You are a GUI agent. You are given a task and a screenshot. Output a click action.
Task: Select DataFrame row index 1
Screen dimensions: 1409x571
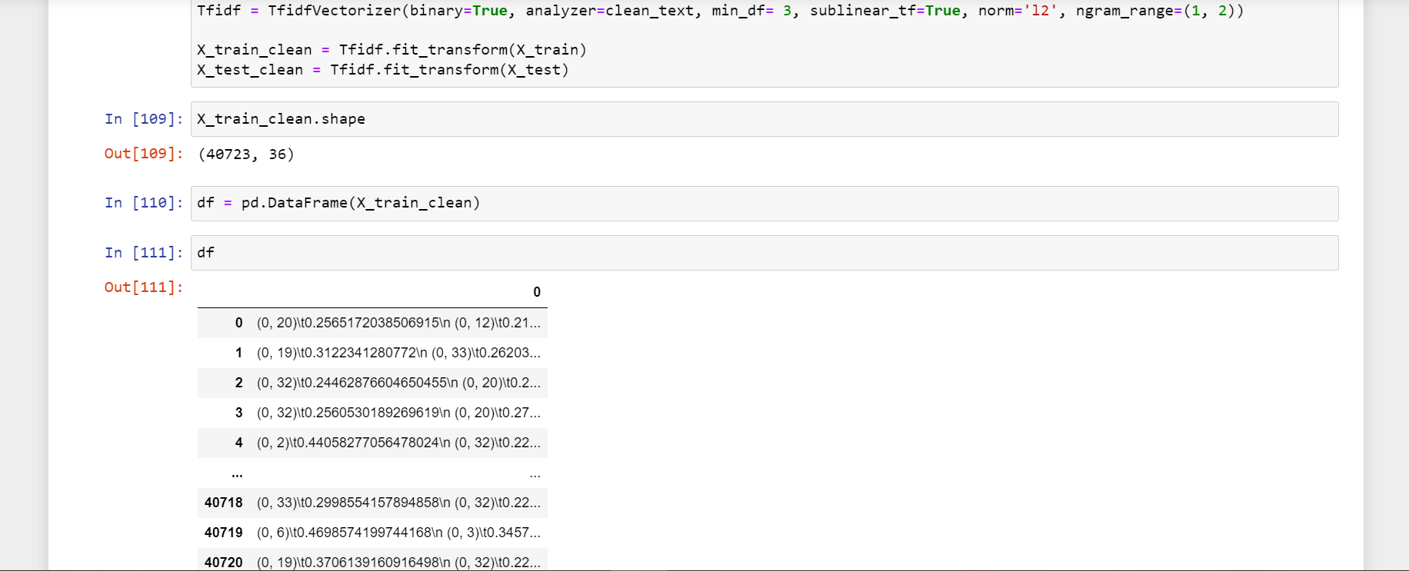(x=238, y=353)
